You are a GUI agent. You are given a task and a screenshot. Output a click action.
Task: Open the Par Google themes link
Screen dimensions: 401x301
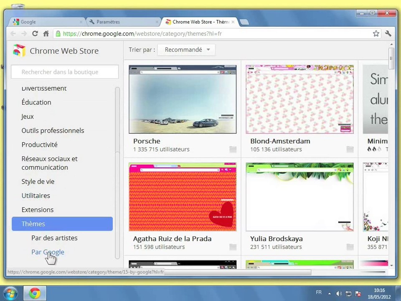[x=48, y=252]
